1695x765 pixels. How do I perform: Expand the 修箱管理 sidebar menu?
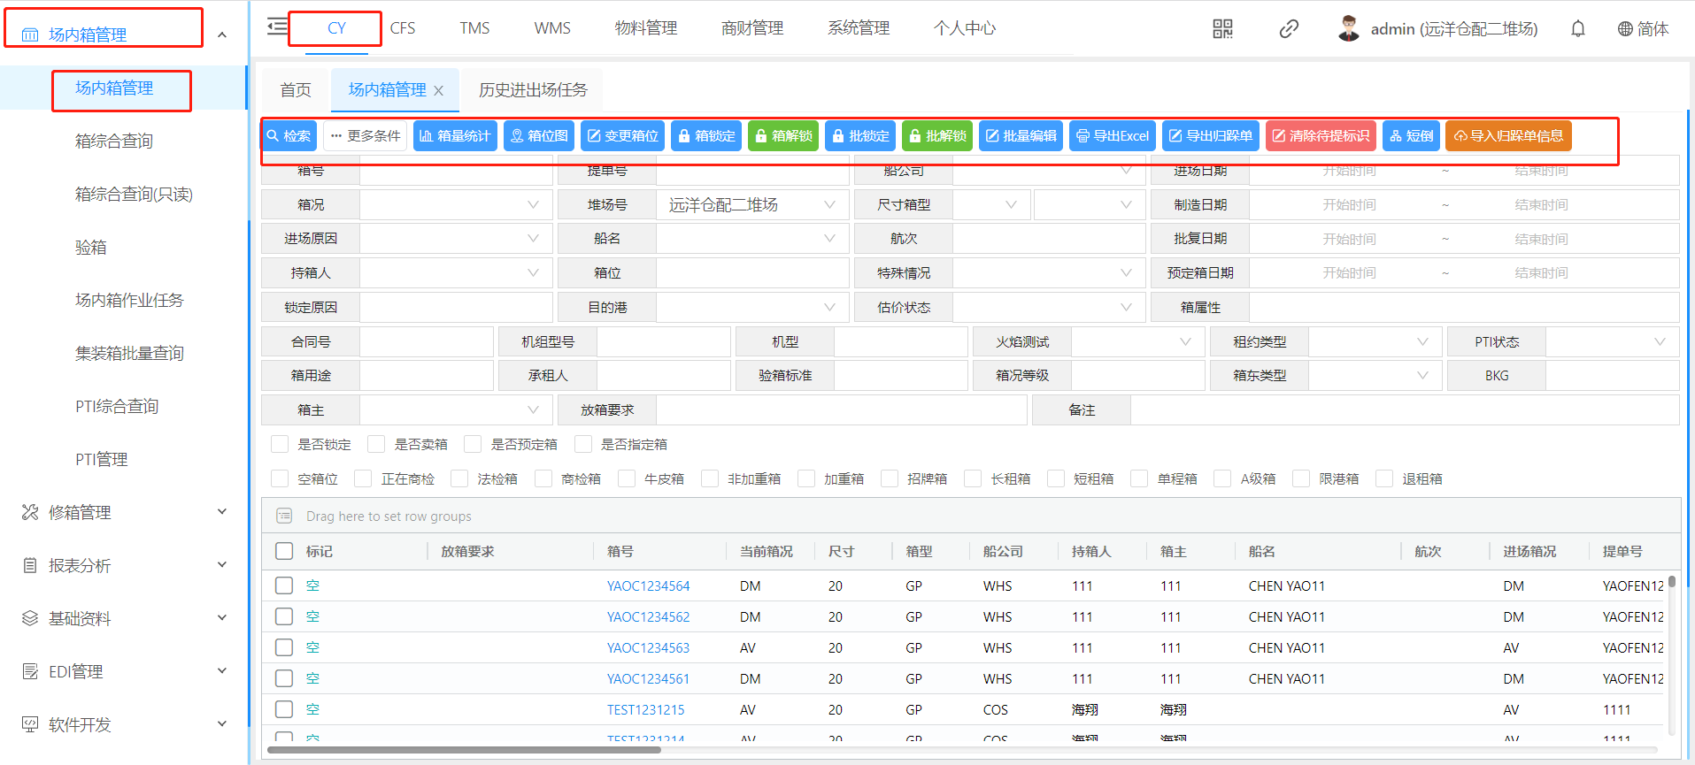[x=124, y=512]
